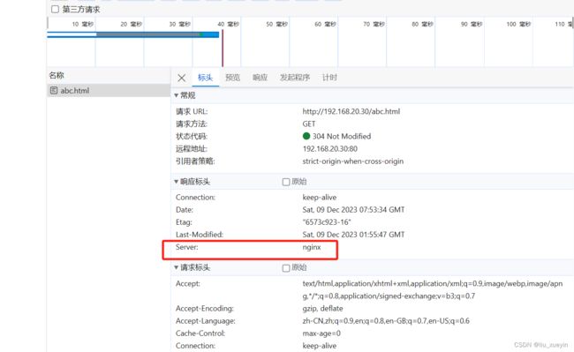574x352 pixels.
Task: Click the request URL http://192.168.20.30/abc.html
Action: pyautogui.click(x=351, y=111)
